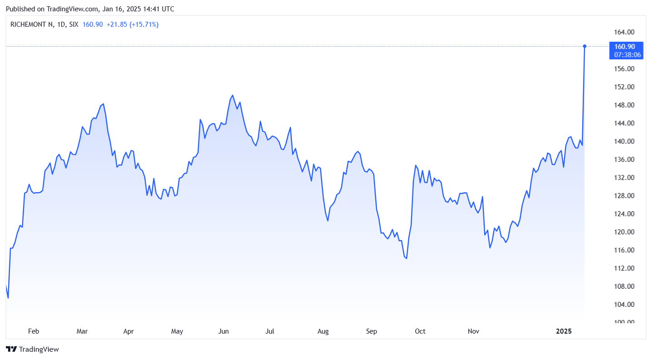Click the TradingView logo icon
The height and width of the screenshot is (359, 652).
[11, 349]
